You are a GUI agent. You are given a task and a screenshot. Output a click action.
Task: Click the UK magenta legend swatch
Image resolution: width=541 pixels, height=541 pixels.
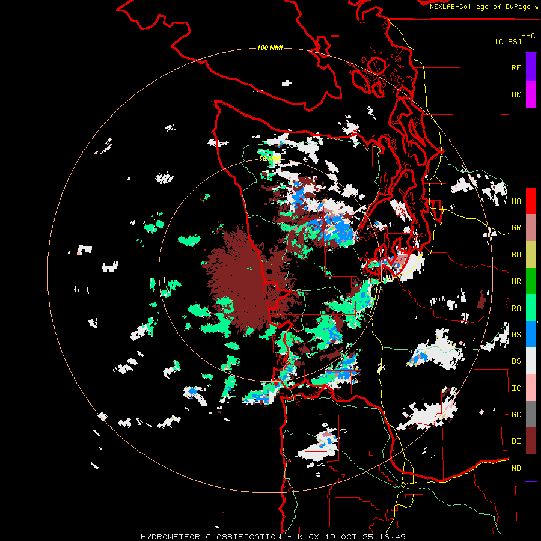click(x=531, y=94)
